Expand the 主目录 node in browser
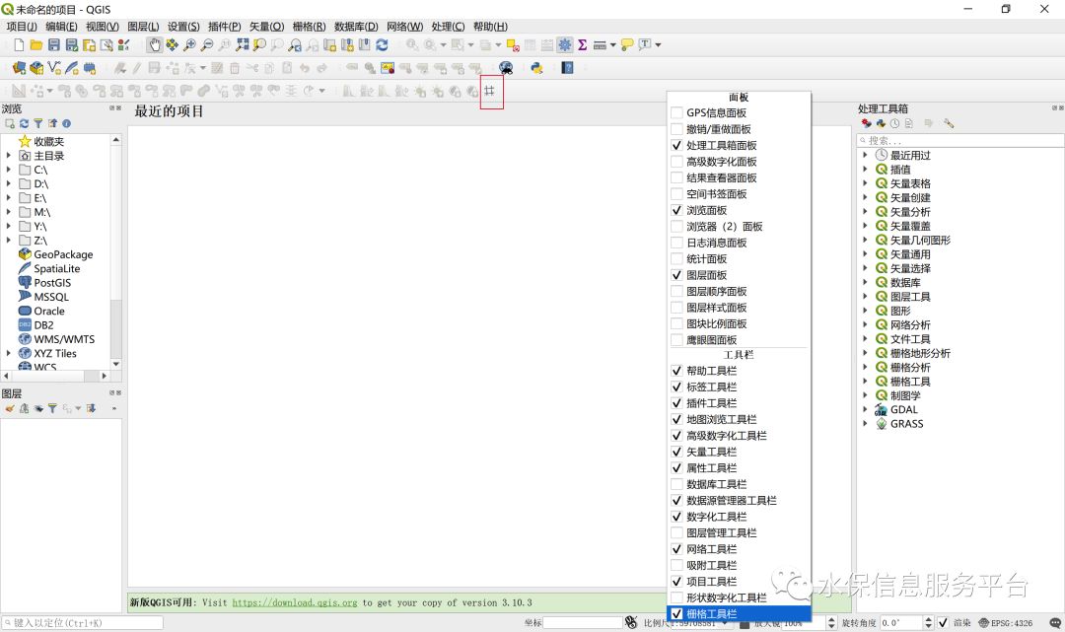The width and height of the screenshot is (1065, 632). click(x=8, y=156)
